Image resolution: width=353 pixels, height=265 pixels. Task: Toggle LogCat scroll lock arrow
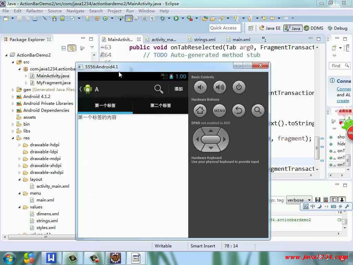(342, 200)
